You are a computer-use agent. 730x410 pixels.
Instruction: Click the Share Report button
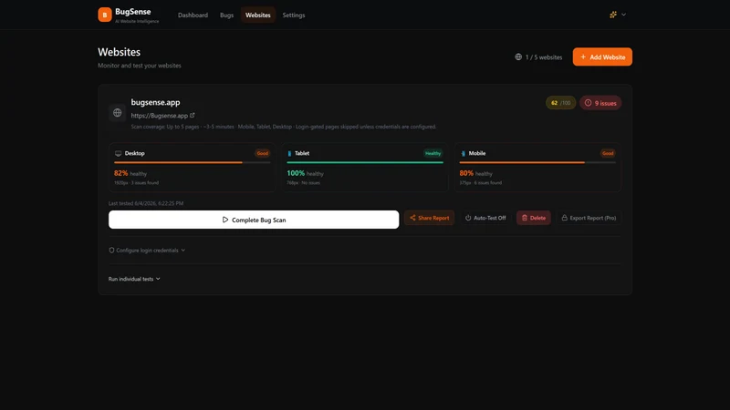(x=429, y=218)
